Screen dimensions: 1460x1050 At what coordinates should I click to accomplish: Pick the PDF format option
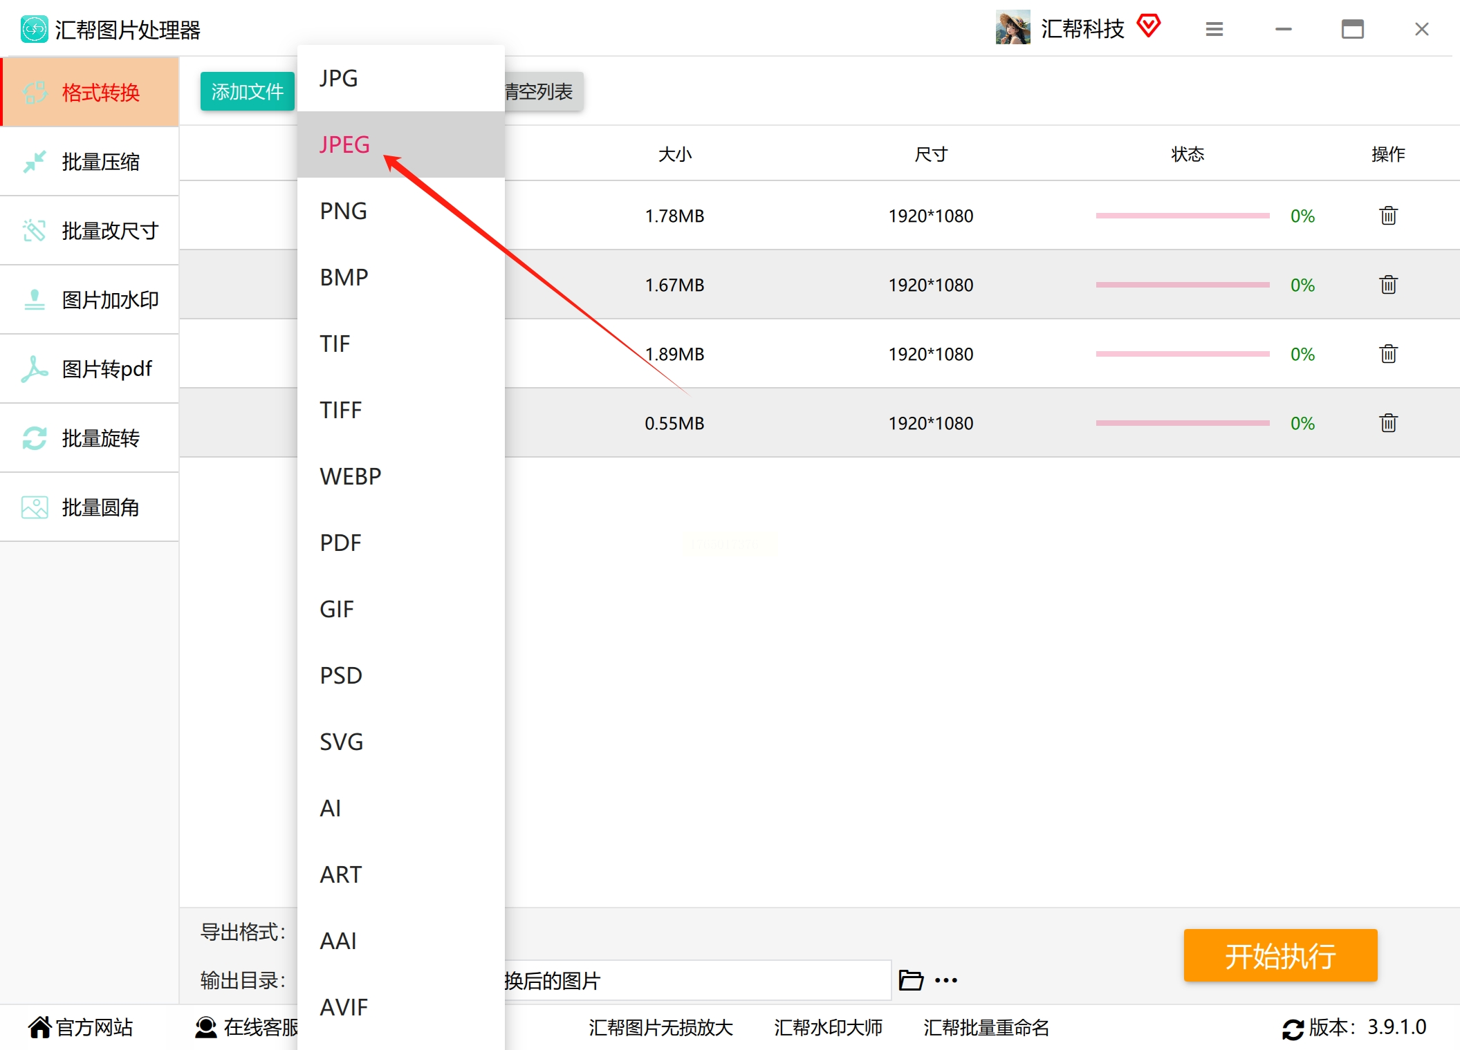point(340,543)
